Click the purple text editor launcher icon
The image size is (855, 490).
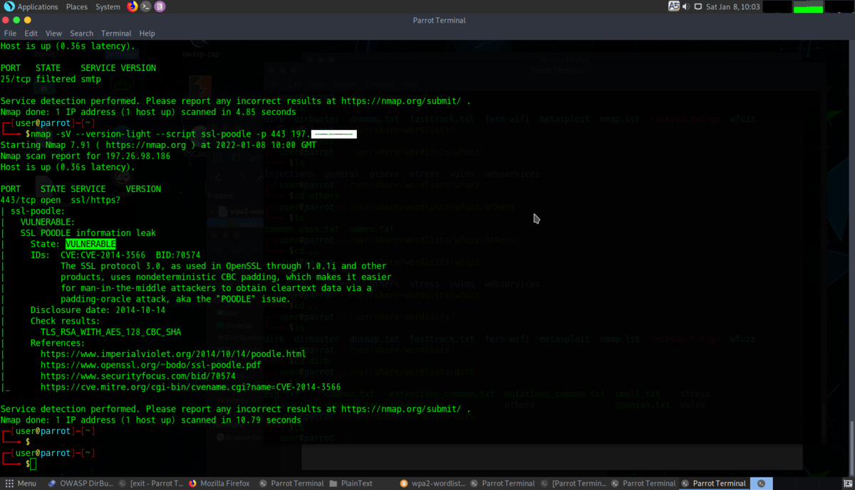click(160, 6)
